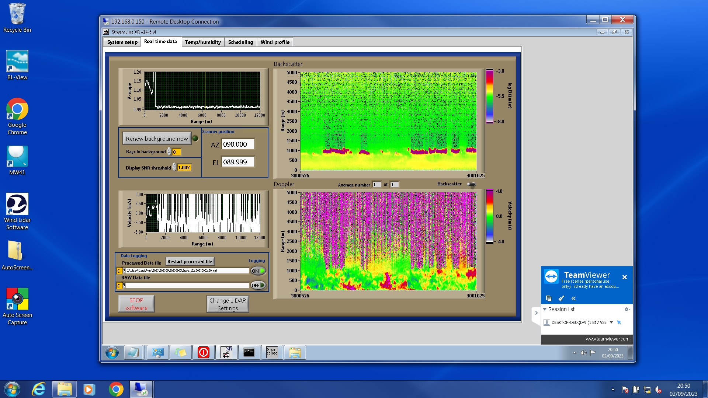Toggle Processed Data logging ON switch
Image resolution: width=708 pixels, height=398 pixels.
point(258,271)
